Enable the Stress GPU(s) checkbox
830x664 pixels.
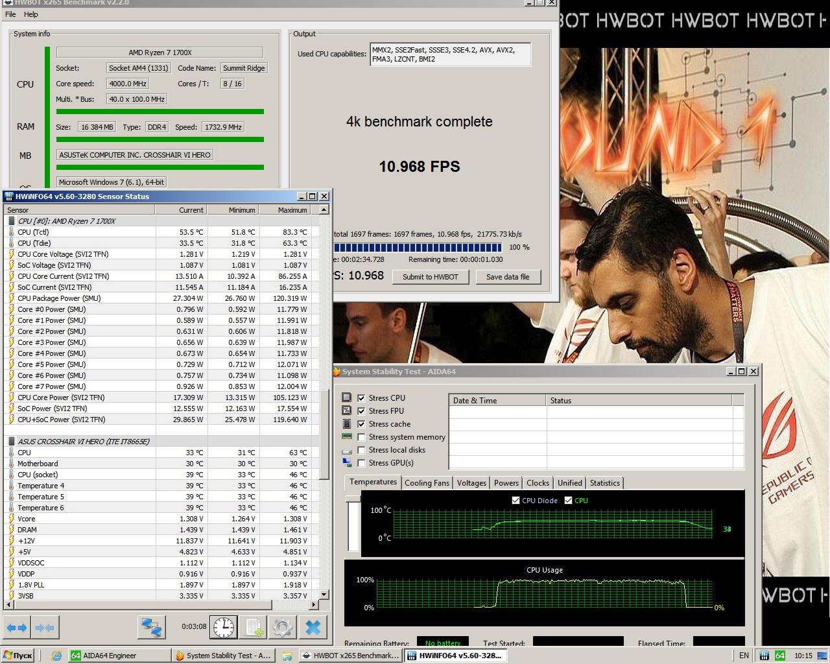pos(362,463)
